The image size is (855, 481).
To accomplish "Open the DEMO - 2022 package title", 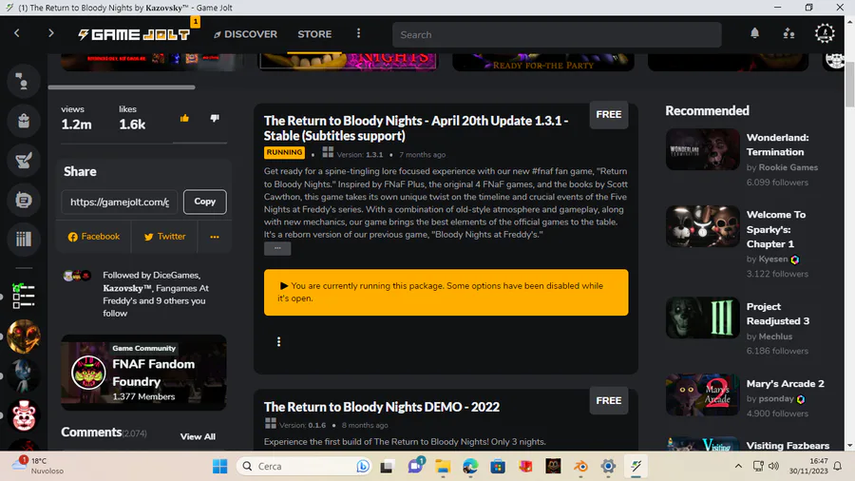I will [x=382, y=407].
